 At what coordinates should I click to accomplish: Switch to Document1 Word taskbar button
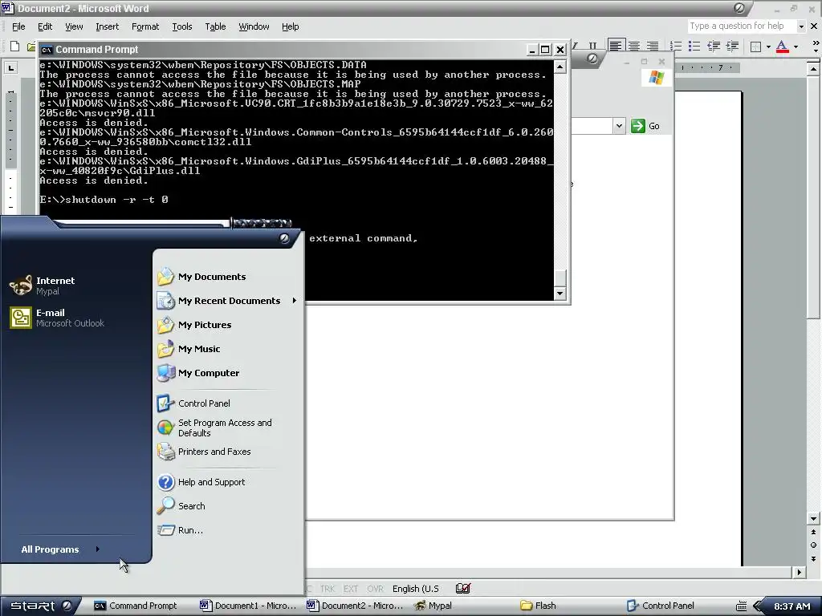[x=249, y=606]
